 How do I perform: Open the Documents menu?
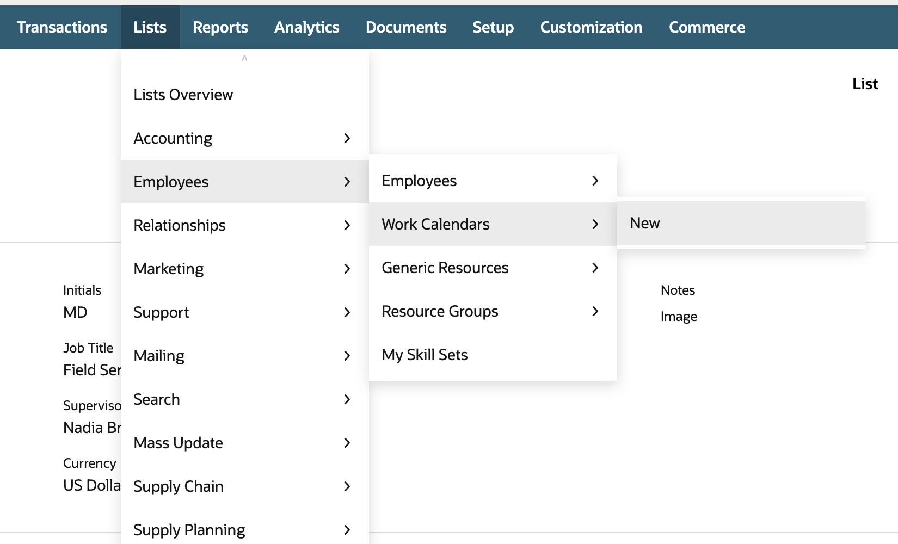tap(406, 27)
